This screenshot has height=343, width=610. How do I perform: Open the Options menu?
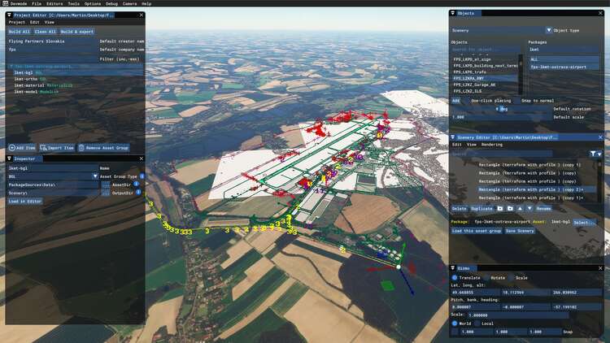tap(93, 3)
